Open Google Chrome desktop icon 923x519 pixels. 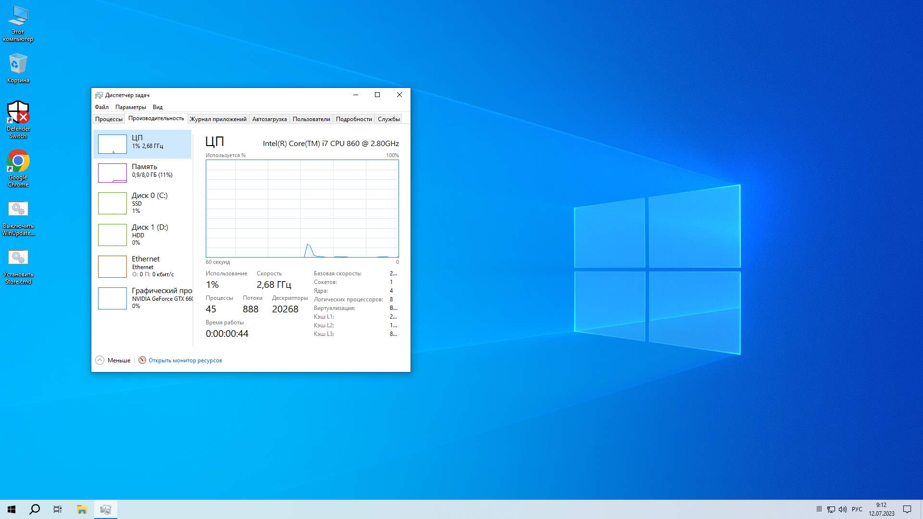pos(18,162)
